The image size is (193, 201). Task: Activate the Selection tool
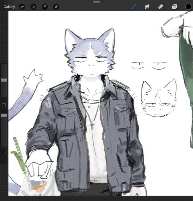coord(45,7)
